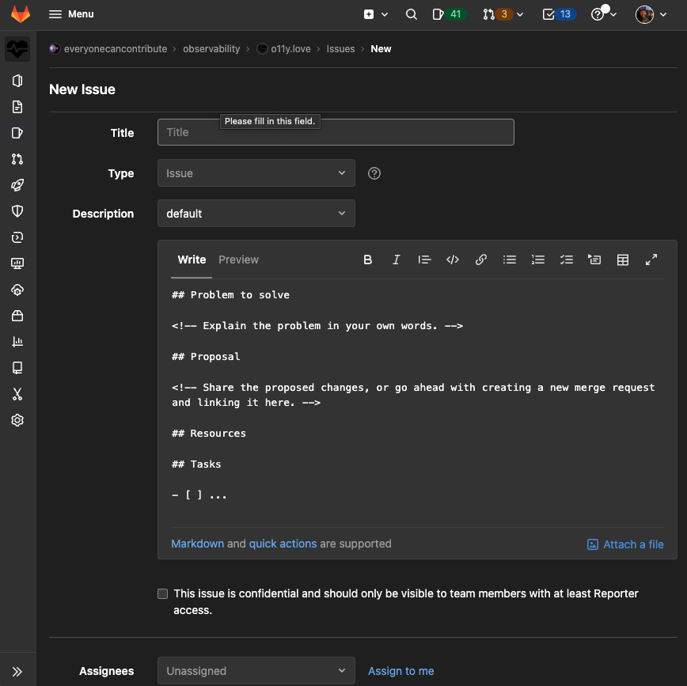
Task: Open issues counter showing 41
Action: tap(448, 14)
